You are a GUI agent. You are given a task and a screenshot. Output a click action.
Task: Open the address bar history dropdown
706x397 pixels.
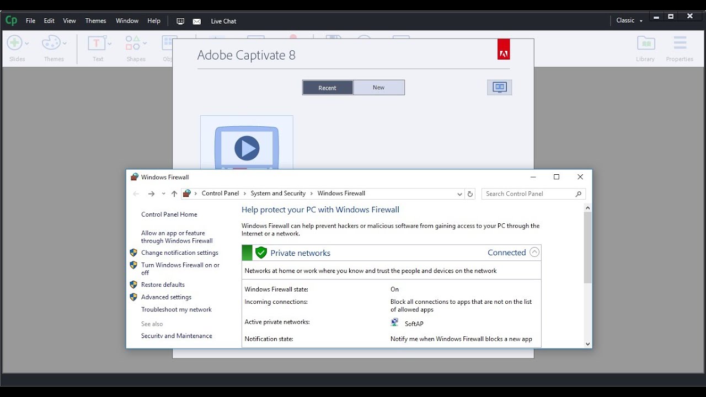[459, 194]
